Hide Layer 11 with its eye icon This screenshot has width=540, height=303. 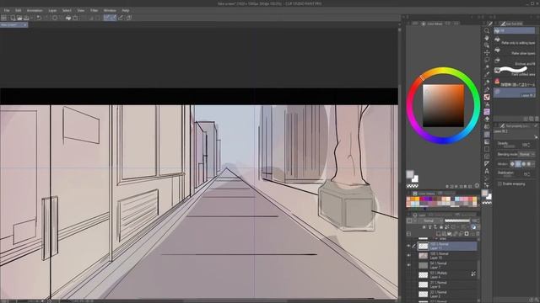(408, 246)
